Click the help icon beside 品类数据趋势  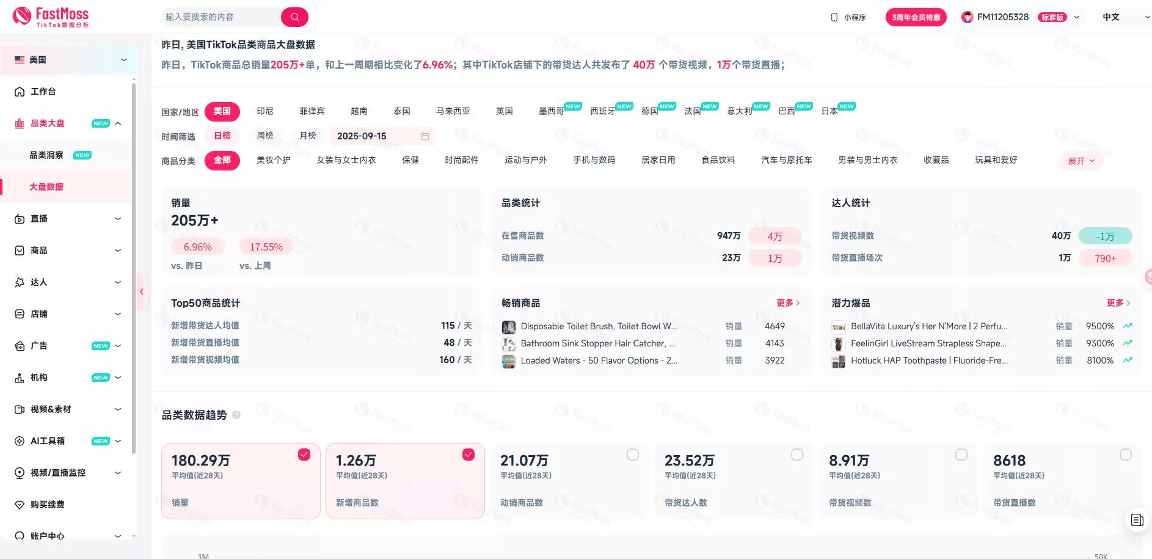click(x=236, y=415)
